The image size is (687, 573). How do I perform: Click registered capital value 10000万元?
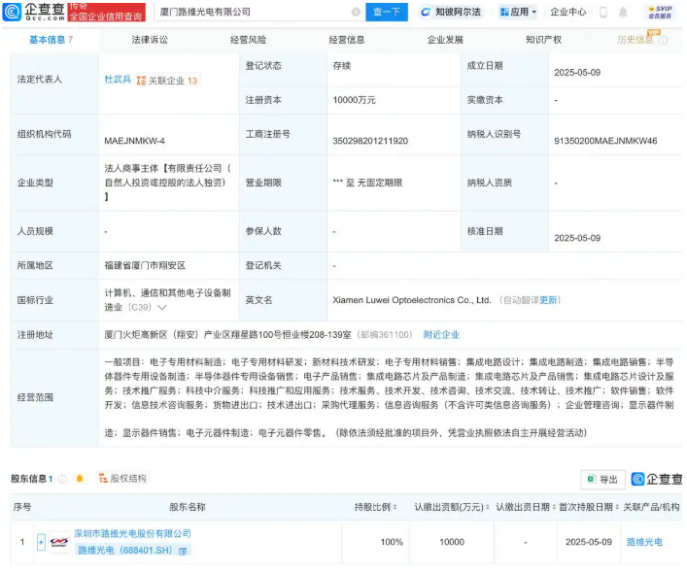coord(354,100)
